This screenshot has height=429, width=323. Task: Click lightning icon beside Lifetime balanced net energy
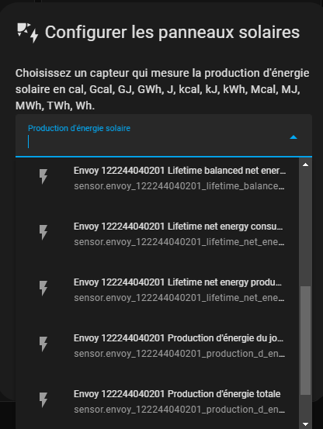coord(43,176)
